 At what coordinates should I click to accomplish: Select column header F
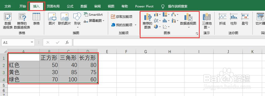point(126,51)
